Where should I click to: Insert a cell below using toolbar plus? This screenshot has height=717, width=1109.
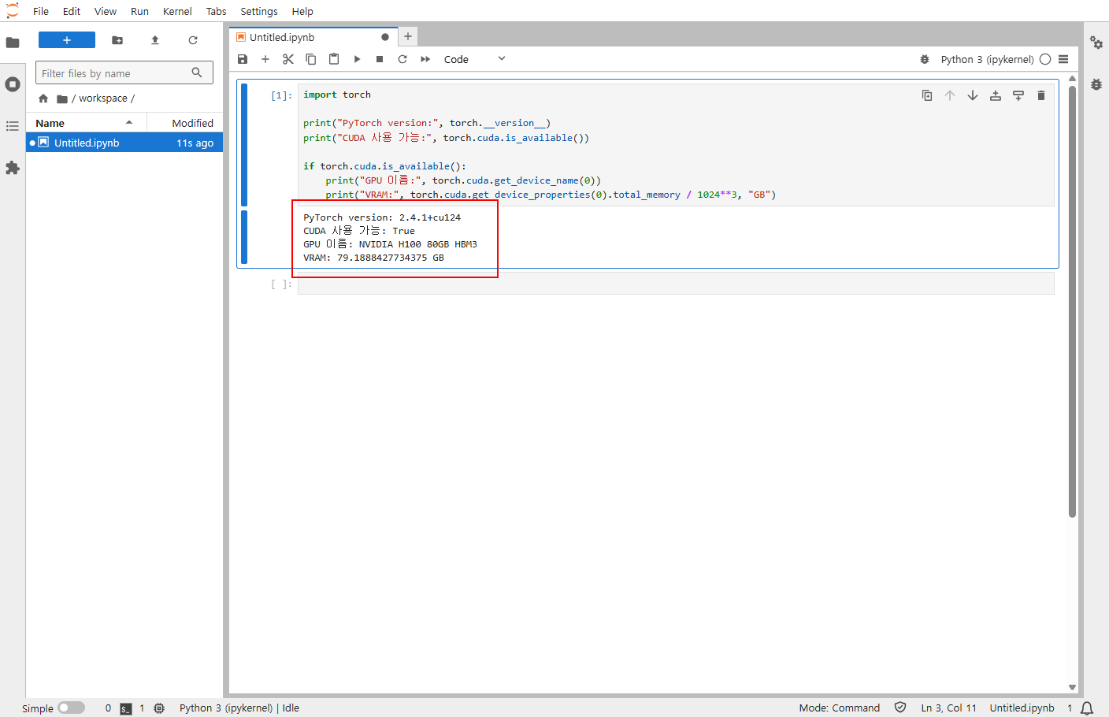coord(265,59)
